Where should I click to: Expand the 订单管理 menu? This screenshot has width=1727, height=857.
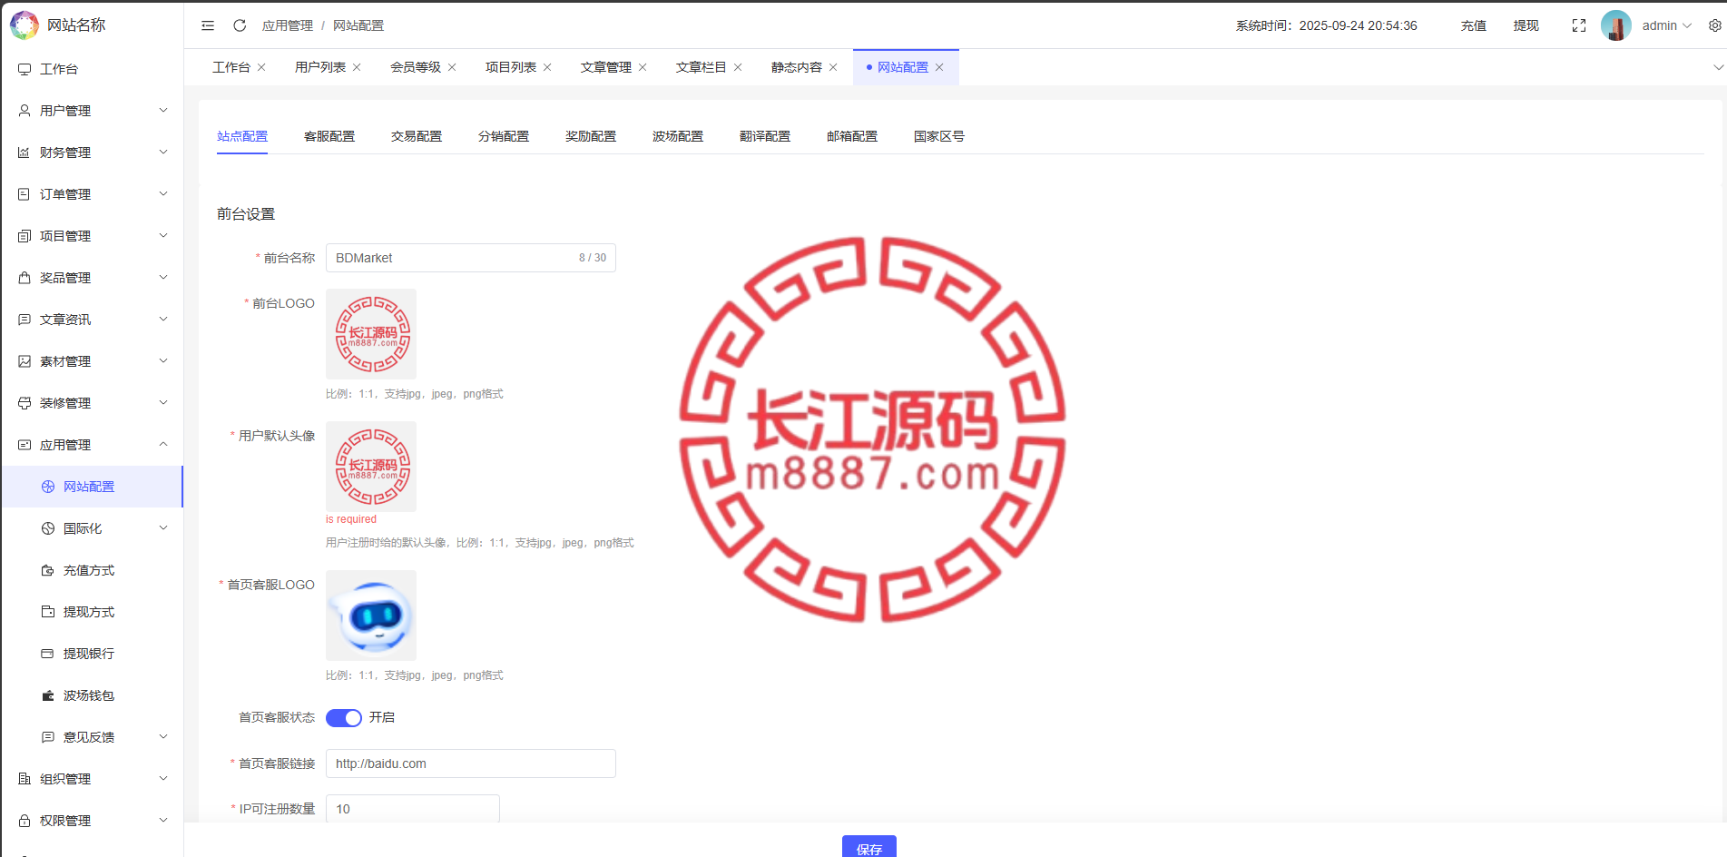(x=92, y=194)
